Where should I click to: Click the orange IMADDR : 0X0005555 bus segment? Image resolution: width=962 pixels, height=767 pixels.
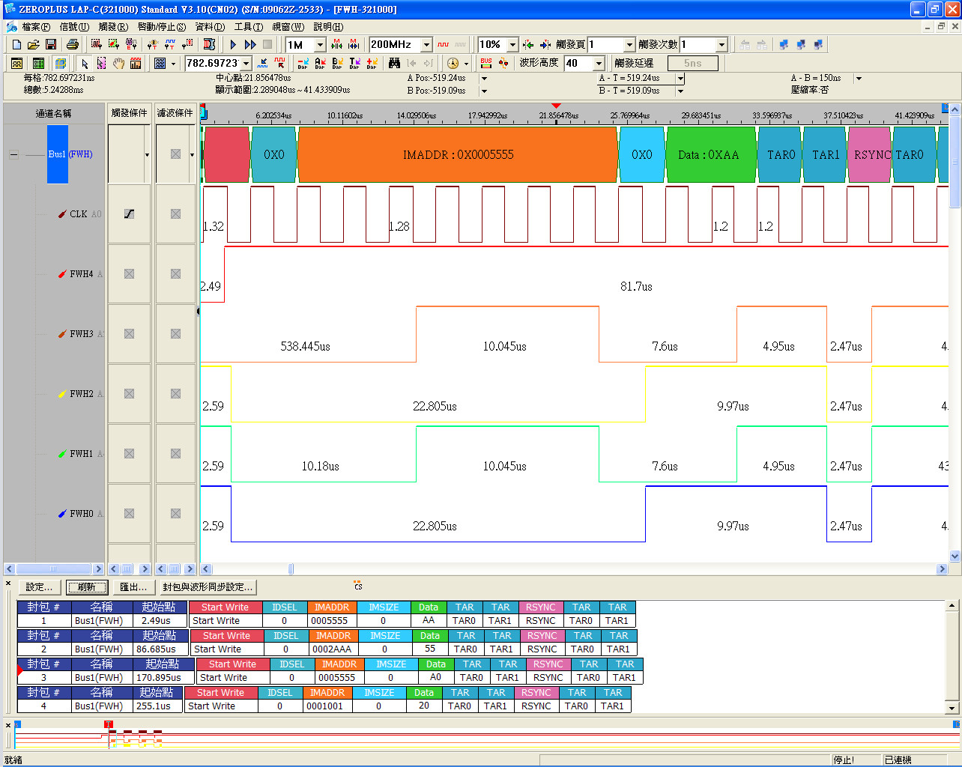click(x=458, y=155)
